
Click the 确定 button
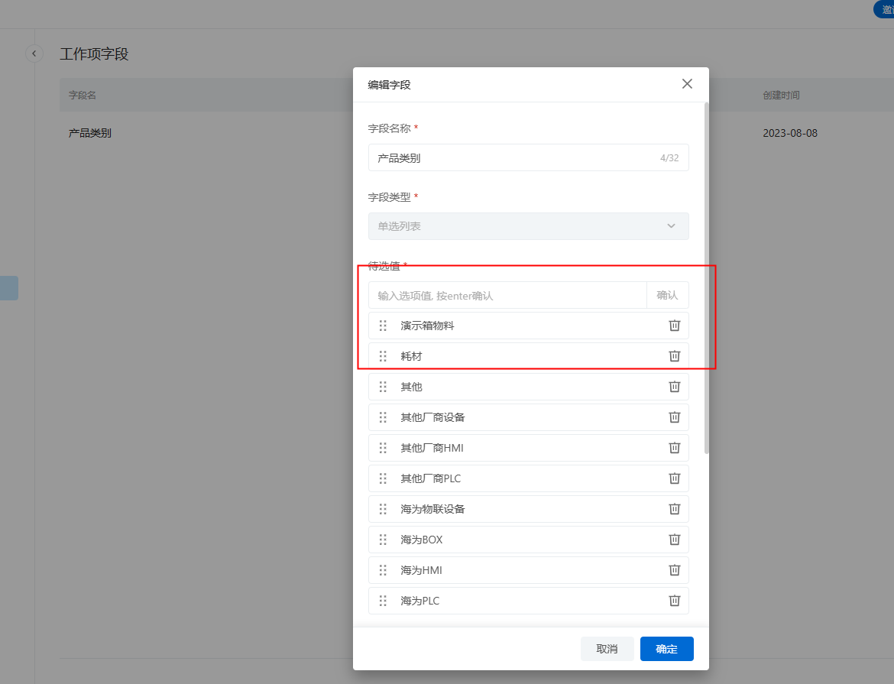[666, 649]
